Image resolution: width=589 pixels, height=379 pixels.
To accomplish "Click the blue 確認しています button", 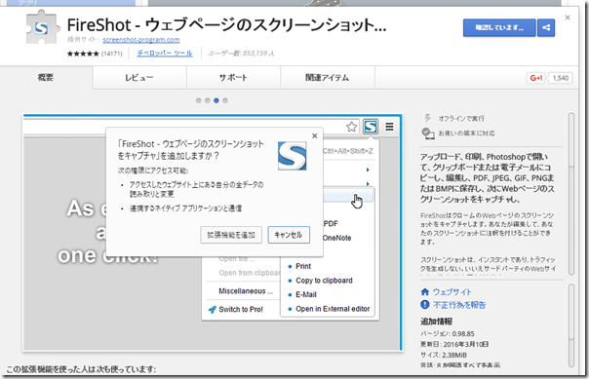I will click(x=499, y=28).
